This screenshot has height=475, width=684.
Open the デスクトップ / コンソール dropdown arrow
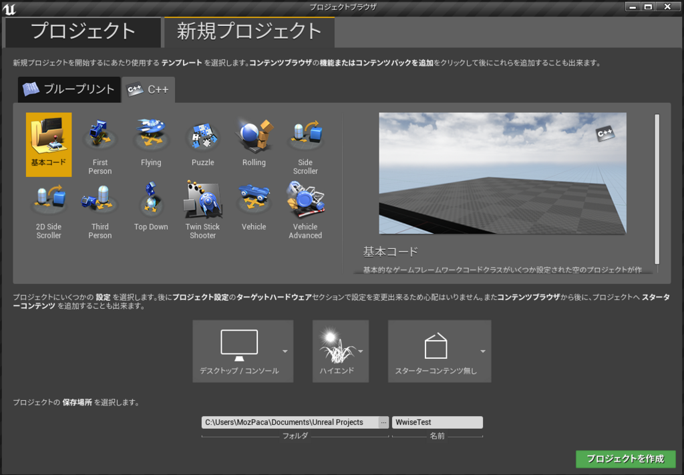tap(285, 351)
